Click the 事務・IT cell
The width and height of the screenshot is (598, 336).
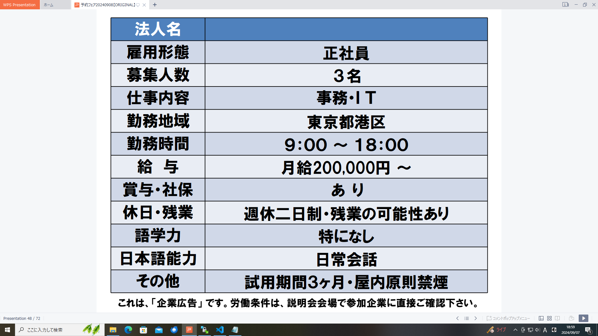click(x=346, y=98)
